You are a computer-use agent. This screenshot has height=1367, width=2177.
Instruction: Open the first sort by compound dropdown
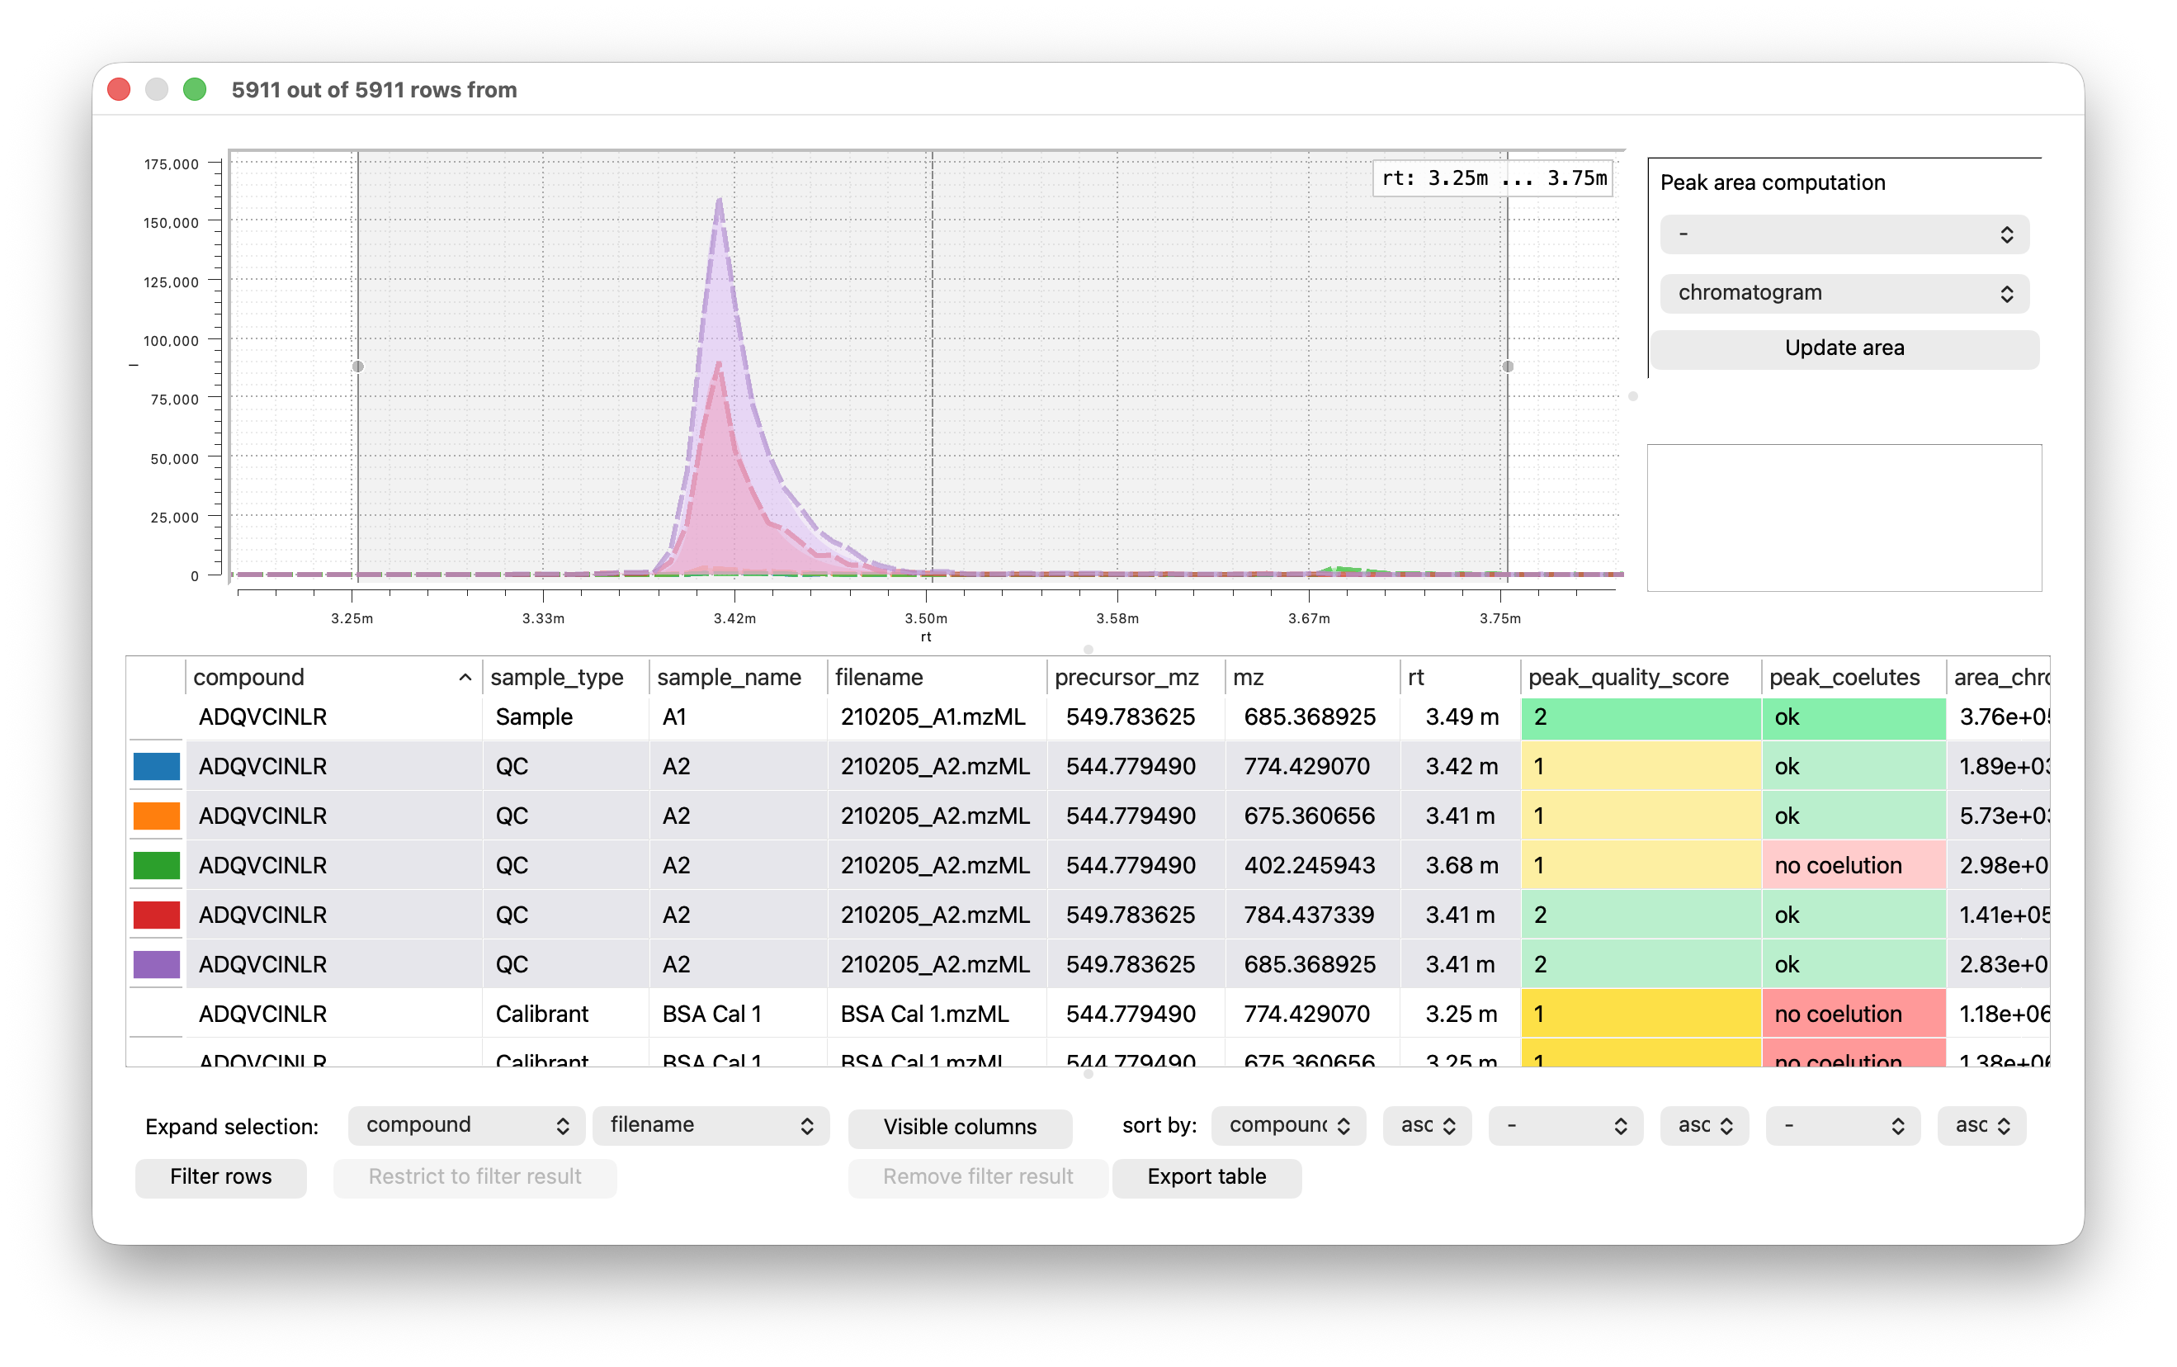[1287, 1124]
